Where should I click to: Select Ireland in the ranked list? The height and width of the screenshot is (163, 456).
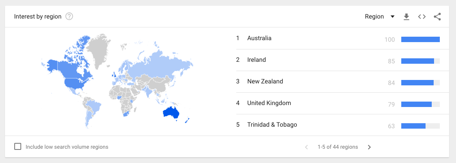(x=257, y=60)
